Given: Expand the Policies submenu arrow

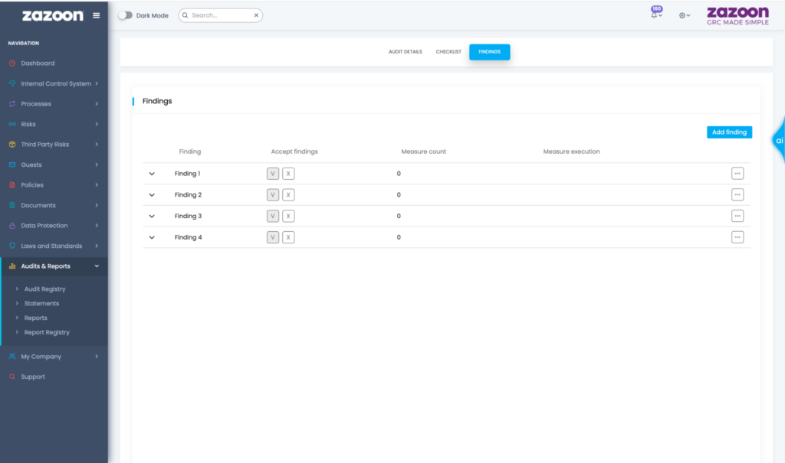Looking at the screenshot, I should tap(97, 185).
